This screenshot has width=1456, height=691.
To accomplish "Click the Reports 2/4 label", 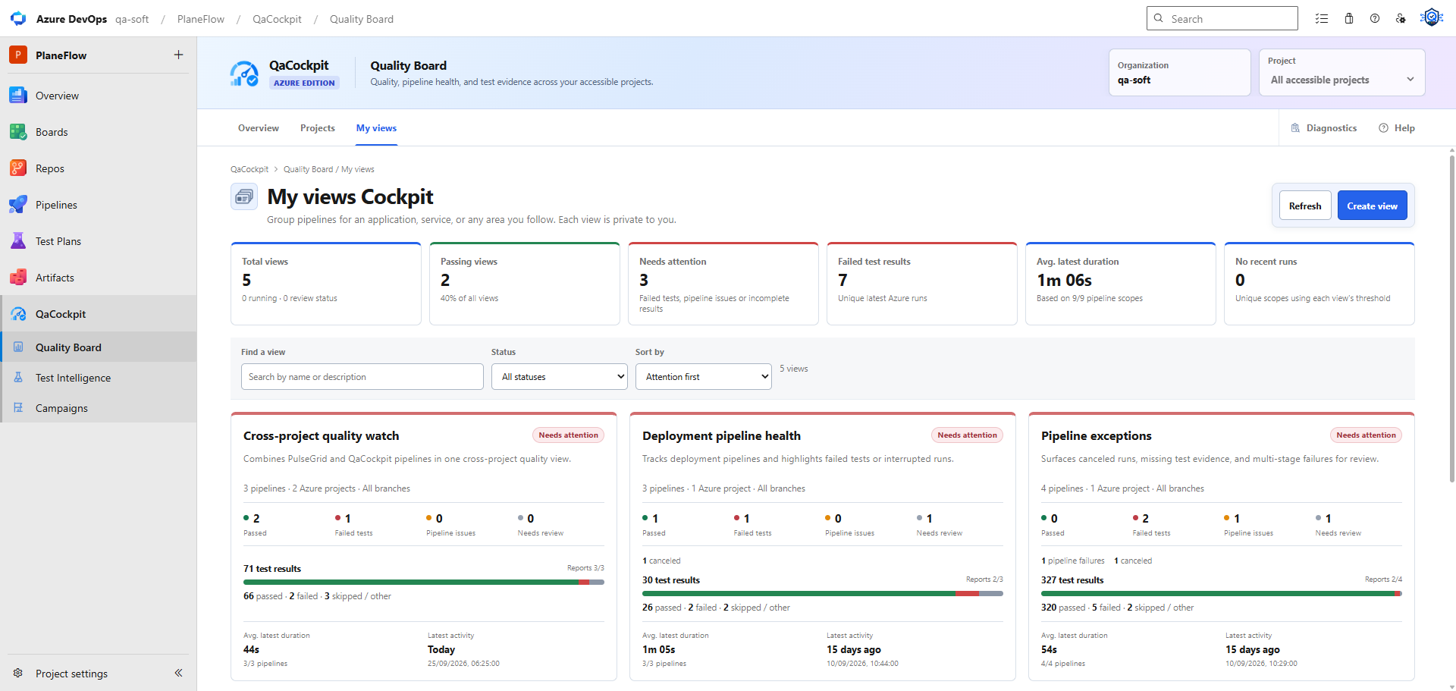I will coord(1383,579).
